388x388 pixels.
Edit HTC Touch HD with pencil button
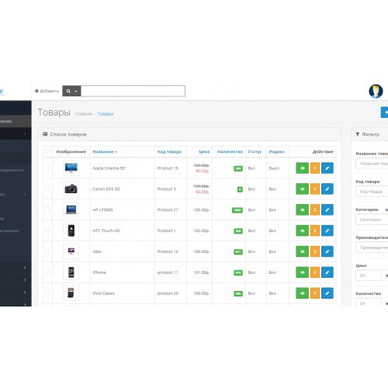click(327, 230)
